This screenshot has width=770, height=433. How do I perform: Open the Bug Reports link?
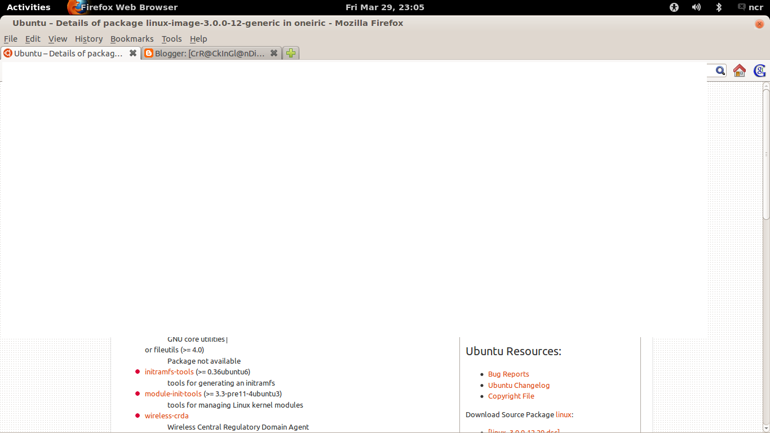tap(508, 374)
